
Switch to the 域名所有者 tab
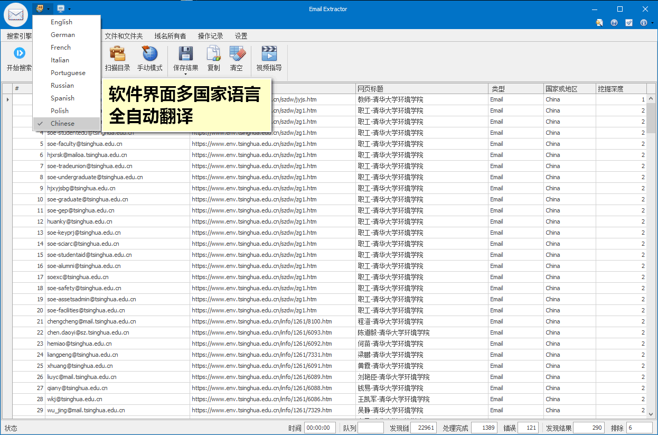tap(170, 36)
